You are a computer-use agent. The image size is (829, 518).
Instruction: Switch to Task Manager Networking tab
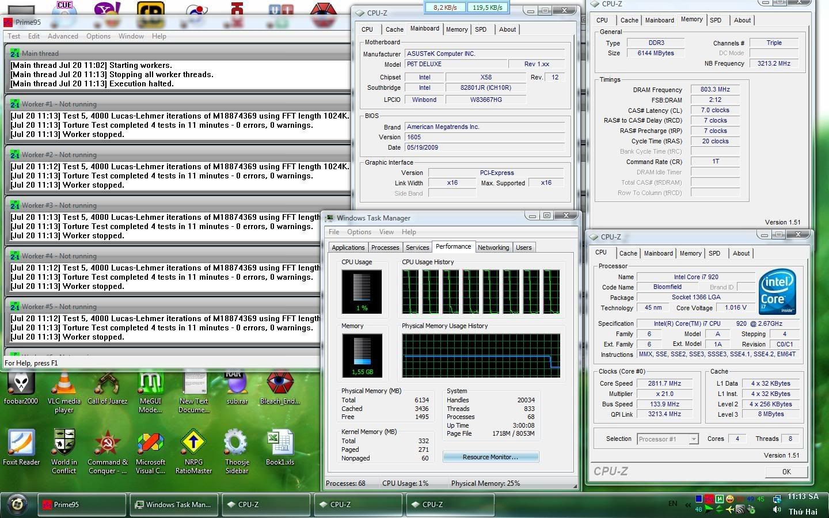point(493,247)
